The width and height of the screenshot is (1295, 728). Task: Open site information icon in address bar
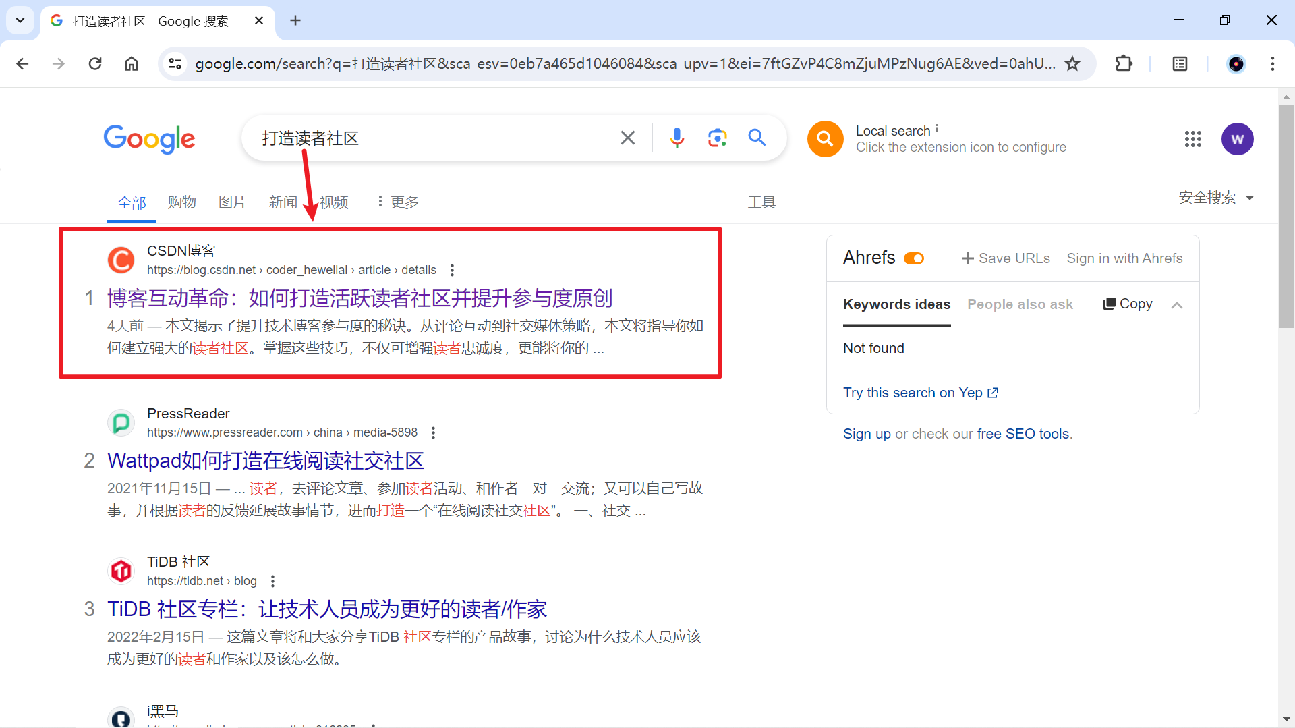click(x=175, y=63)
